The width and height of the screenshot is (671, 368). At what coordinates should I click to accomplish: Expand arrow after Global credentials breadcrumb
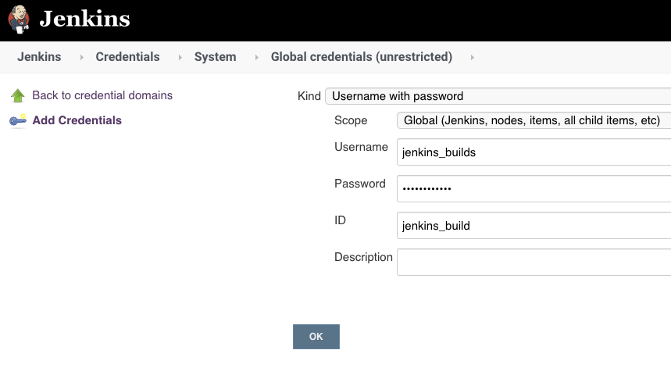472,57
